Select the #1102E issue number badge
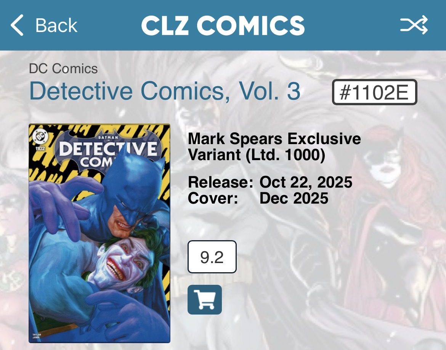 (x=374, y=92)
